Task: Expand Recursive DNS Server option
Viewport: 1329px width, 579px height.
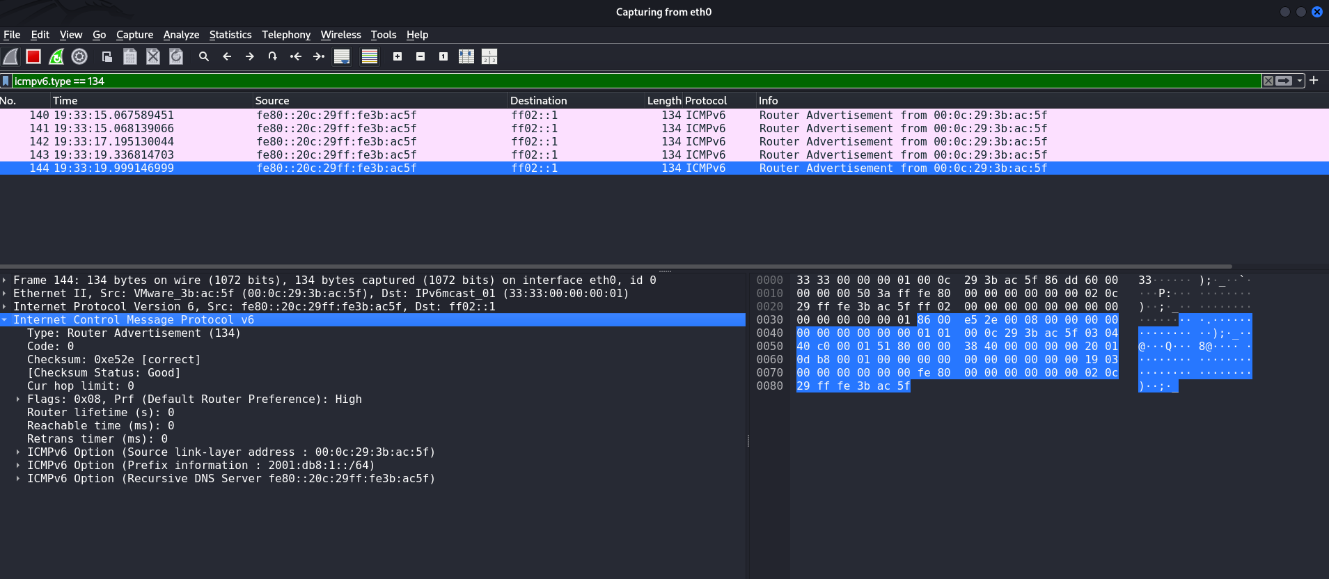Action: click(x=18, y=479)
